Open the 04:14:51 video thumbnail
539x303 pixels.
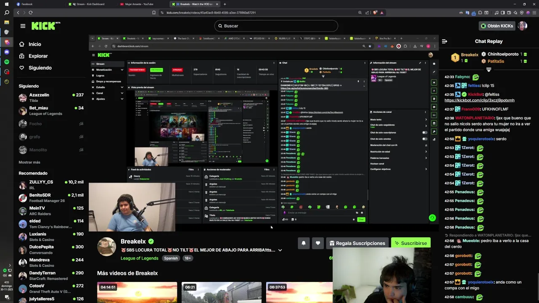[x=137, y=292]
